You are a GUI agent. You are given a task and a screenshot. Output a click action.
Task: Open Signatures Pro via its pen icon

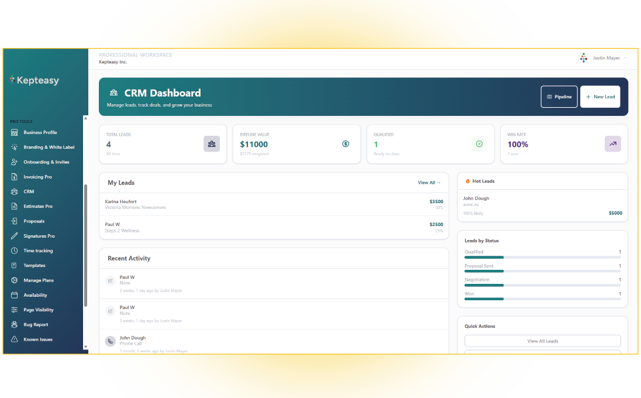click(x=14, y=236)
